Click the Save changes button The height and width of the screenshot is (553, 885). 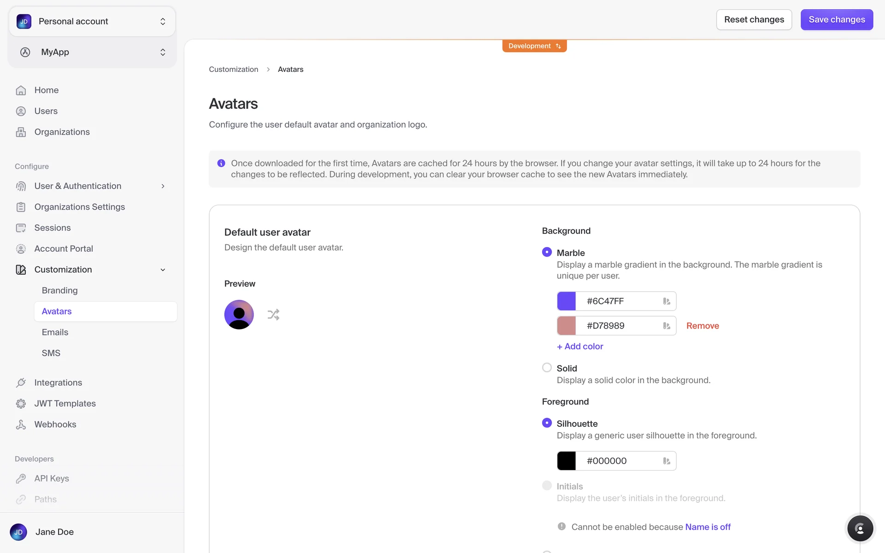point(837,20)
